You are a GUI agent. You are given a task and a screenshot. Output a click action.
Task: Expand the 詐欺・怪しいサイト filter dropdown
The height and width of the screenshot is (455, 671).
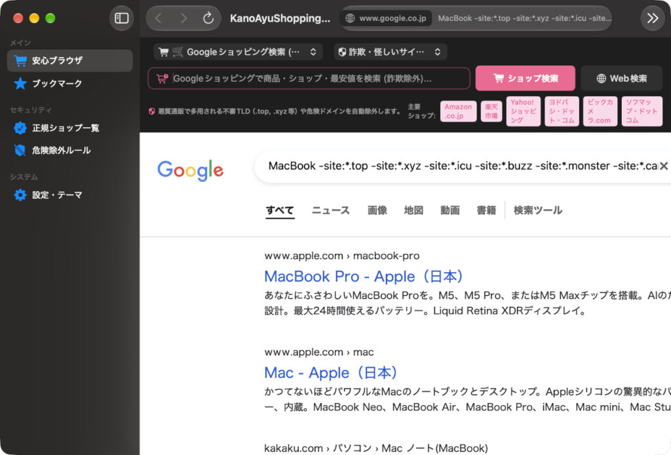point(390,52)
